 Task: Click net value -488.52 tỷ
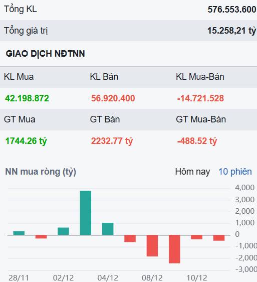tap(197, 141)
